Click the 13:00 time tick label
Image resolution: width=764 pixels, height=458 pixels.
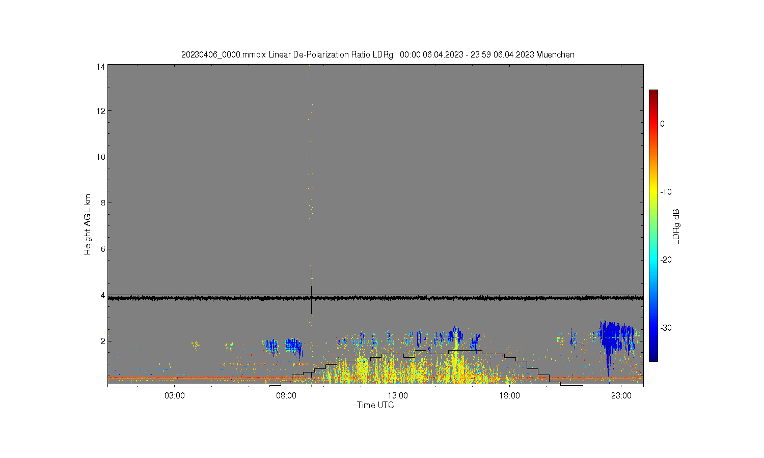398,395
